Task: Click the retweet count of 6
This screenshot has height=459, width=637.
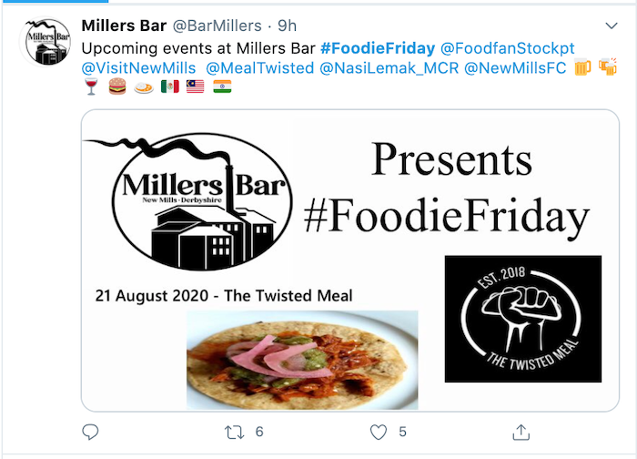Action: tap(260, 432)
